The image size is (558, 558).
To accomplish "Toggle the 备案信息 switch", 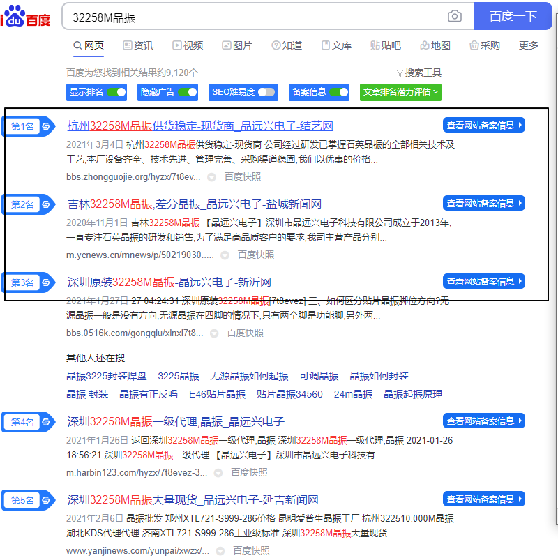I will point(339,92).
